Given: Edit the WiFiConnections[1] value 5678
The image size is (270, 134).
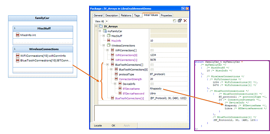Looking at the screenshot, I should (x=168, y=60).
